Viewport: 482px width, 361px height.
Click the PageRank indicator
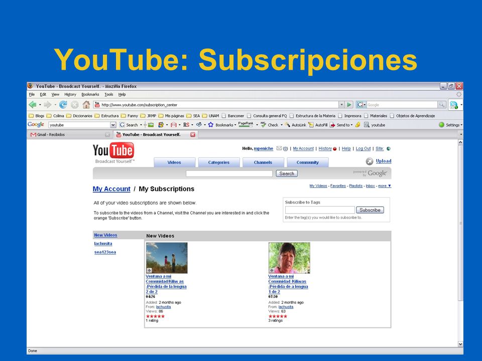246,124
